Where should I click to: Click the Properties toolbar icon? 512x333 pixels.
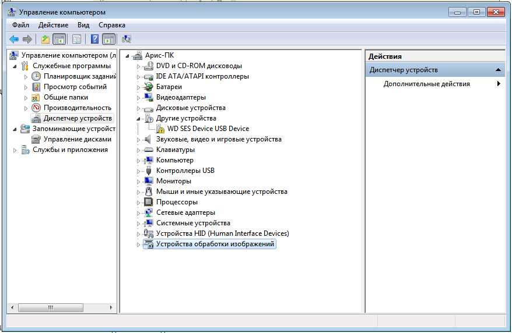pos(76,40)
